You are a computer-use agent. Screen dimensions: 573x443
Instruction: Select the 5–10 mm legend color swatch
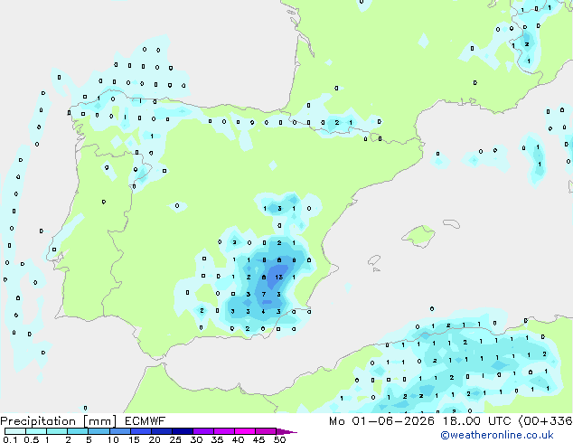[99, 431]
